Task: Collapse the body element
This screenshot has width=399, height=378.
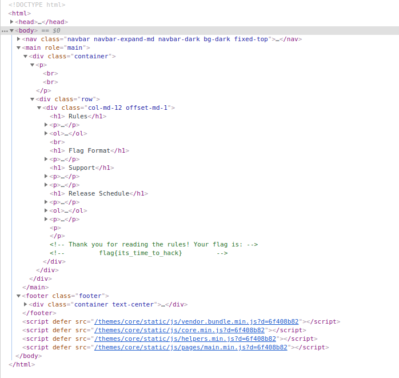Action: [12, 30]
